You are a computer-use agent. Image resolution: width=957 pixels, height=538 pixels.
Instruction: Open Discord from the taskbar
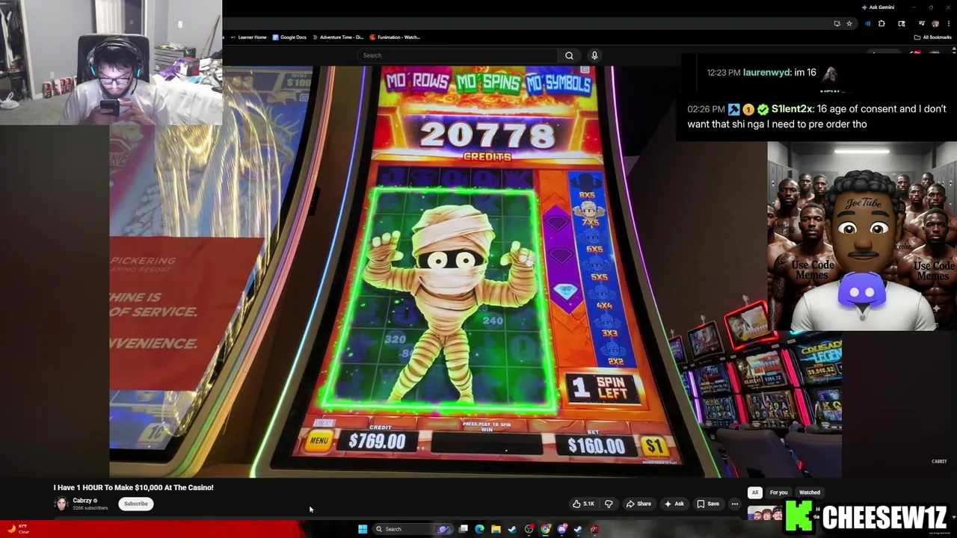(562, 529)
